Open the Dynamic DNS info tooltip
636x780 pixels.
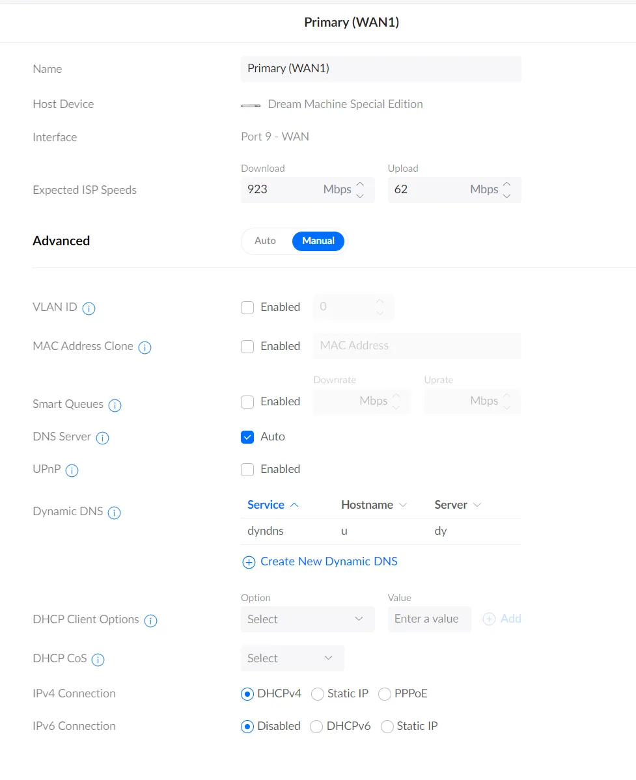(114, 513)
